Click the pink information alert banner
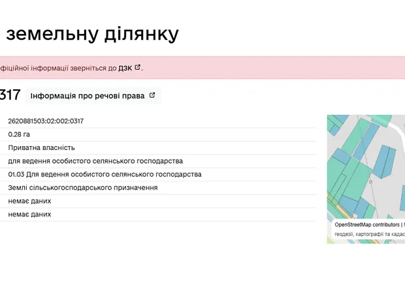Viewport: 405px width, 300px height. coord(261,68)
